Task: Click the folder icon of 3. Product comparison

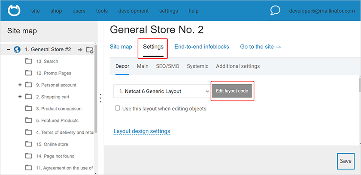Action: click(x=29, y=109)
